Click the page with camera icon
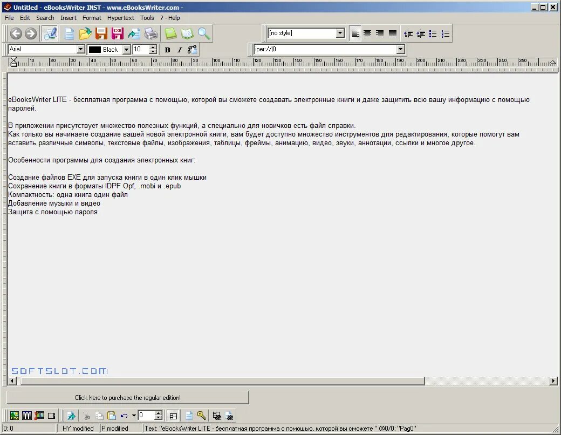561x435 pixels. (229, 416)
